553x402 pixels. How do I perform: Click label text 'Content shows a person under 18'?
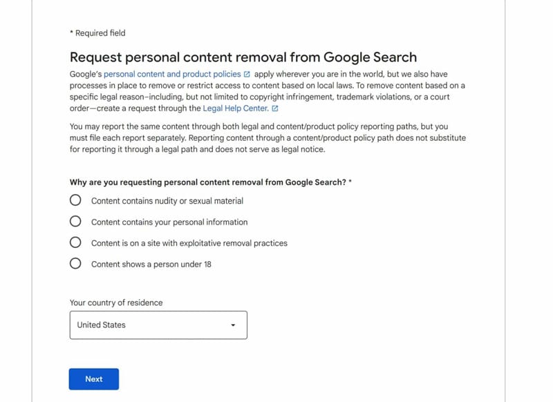151,265
